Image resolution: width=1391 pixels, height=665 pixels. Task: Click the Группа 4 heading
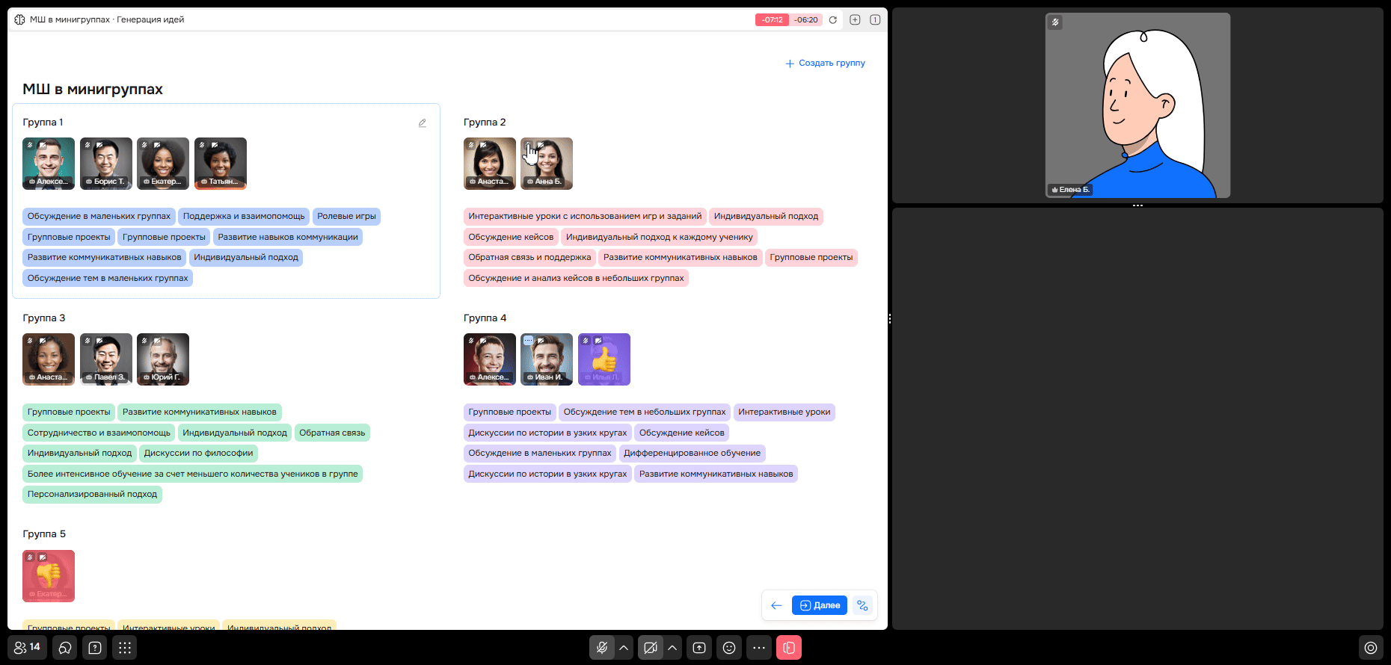(x=485, y=318)
